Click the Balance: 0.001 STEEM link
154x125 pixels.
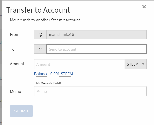point(53,74)
